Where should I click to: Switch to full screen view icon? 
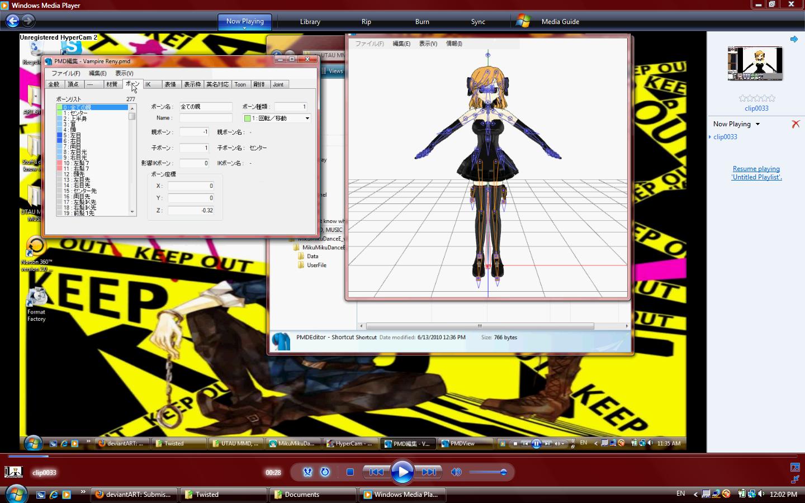795,467
